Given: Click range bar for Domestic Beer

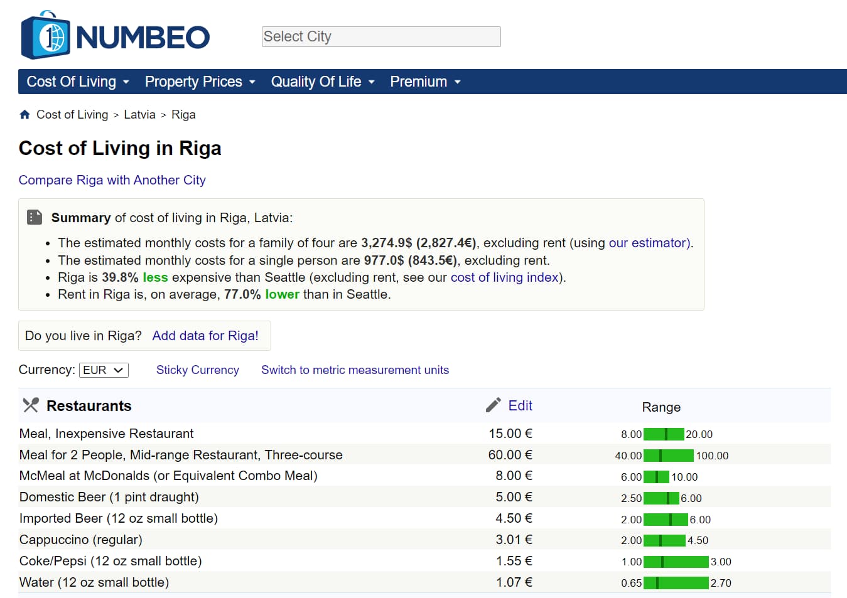Looking at the screenshot, I should (661, 498).
